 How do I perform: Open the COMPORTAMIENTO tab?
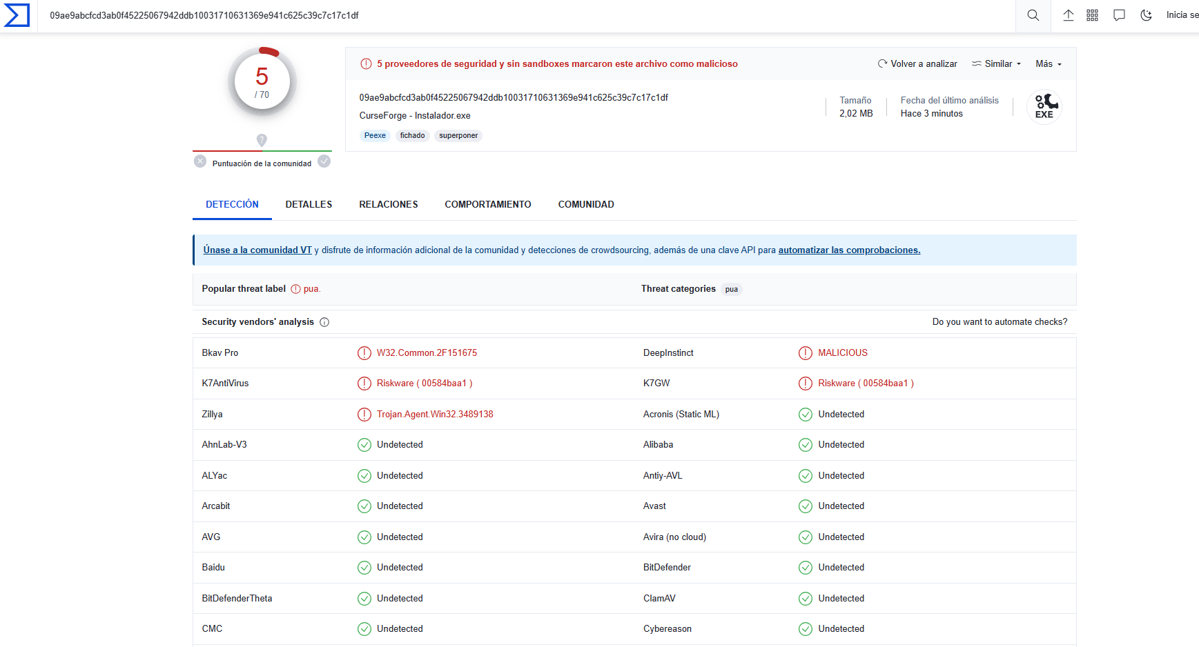tap(488, 204)
